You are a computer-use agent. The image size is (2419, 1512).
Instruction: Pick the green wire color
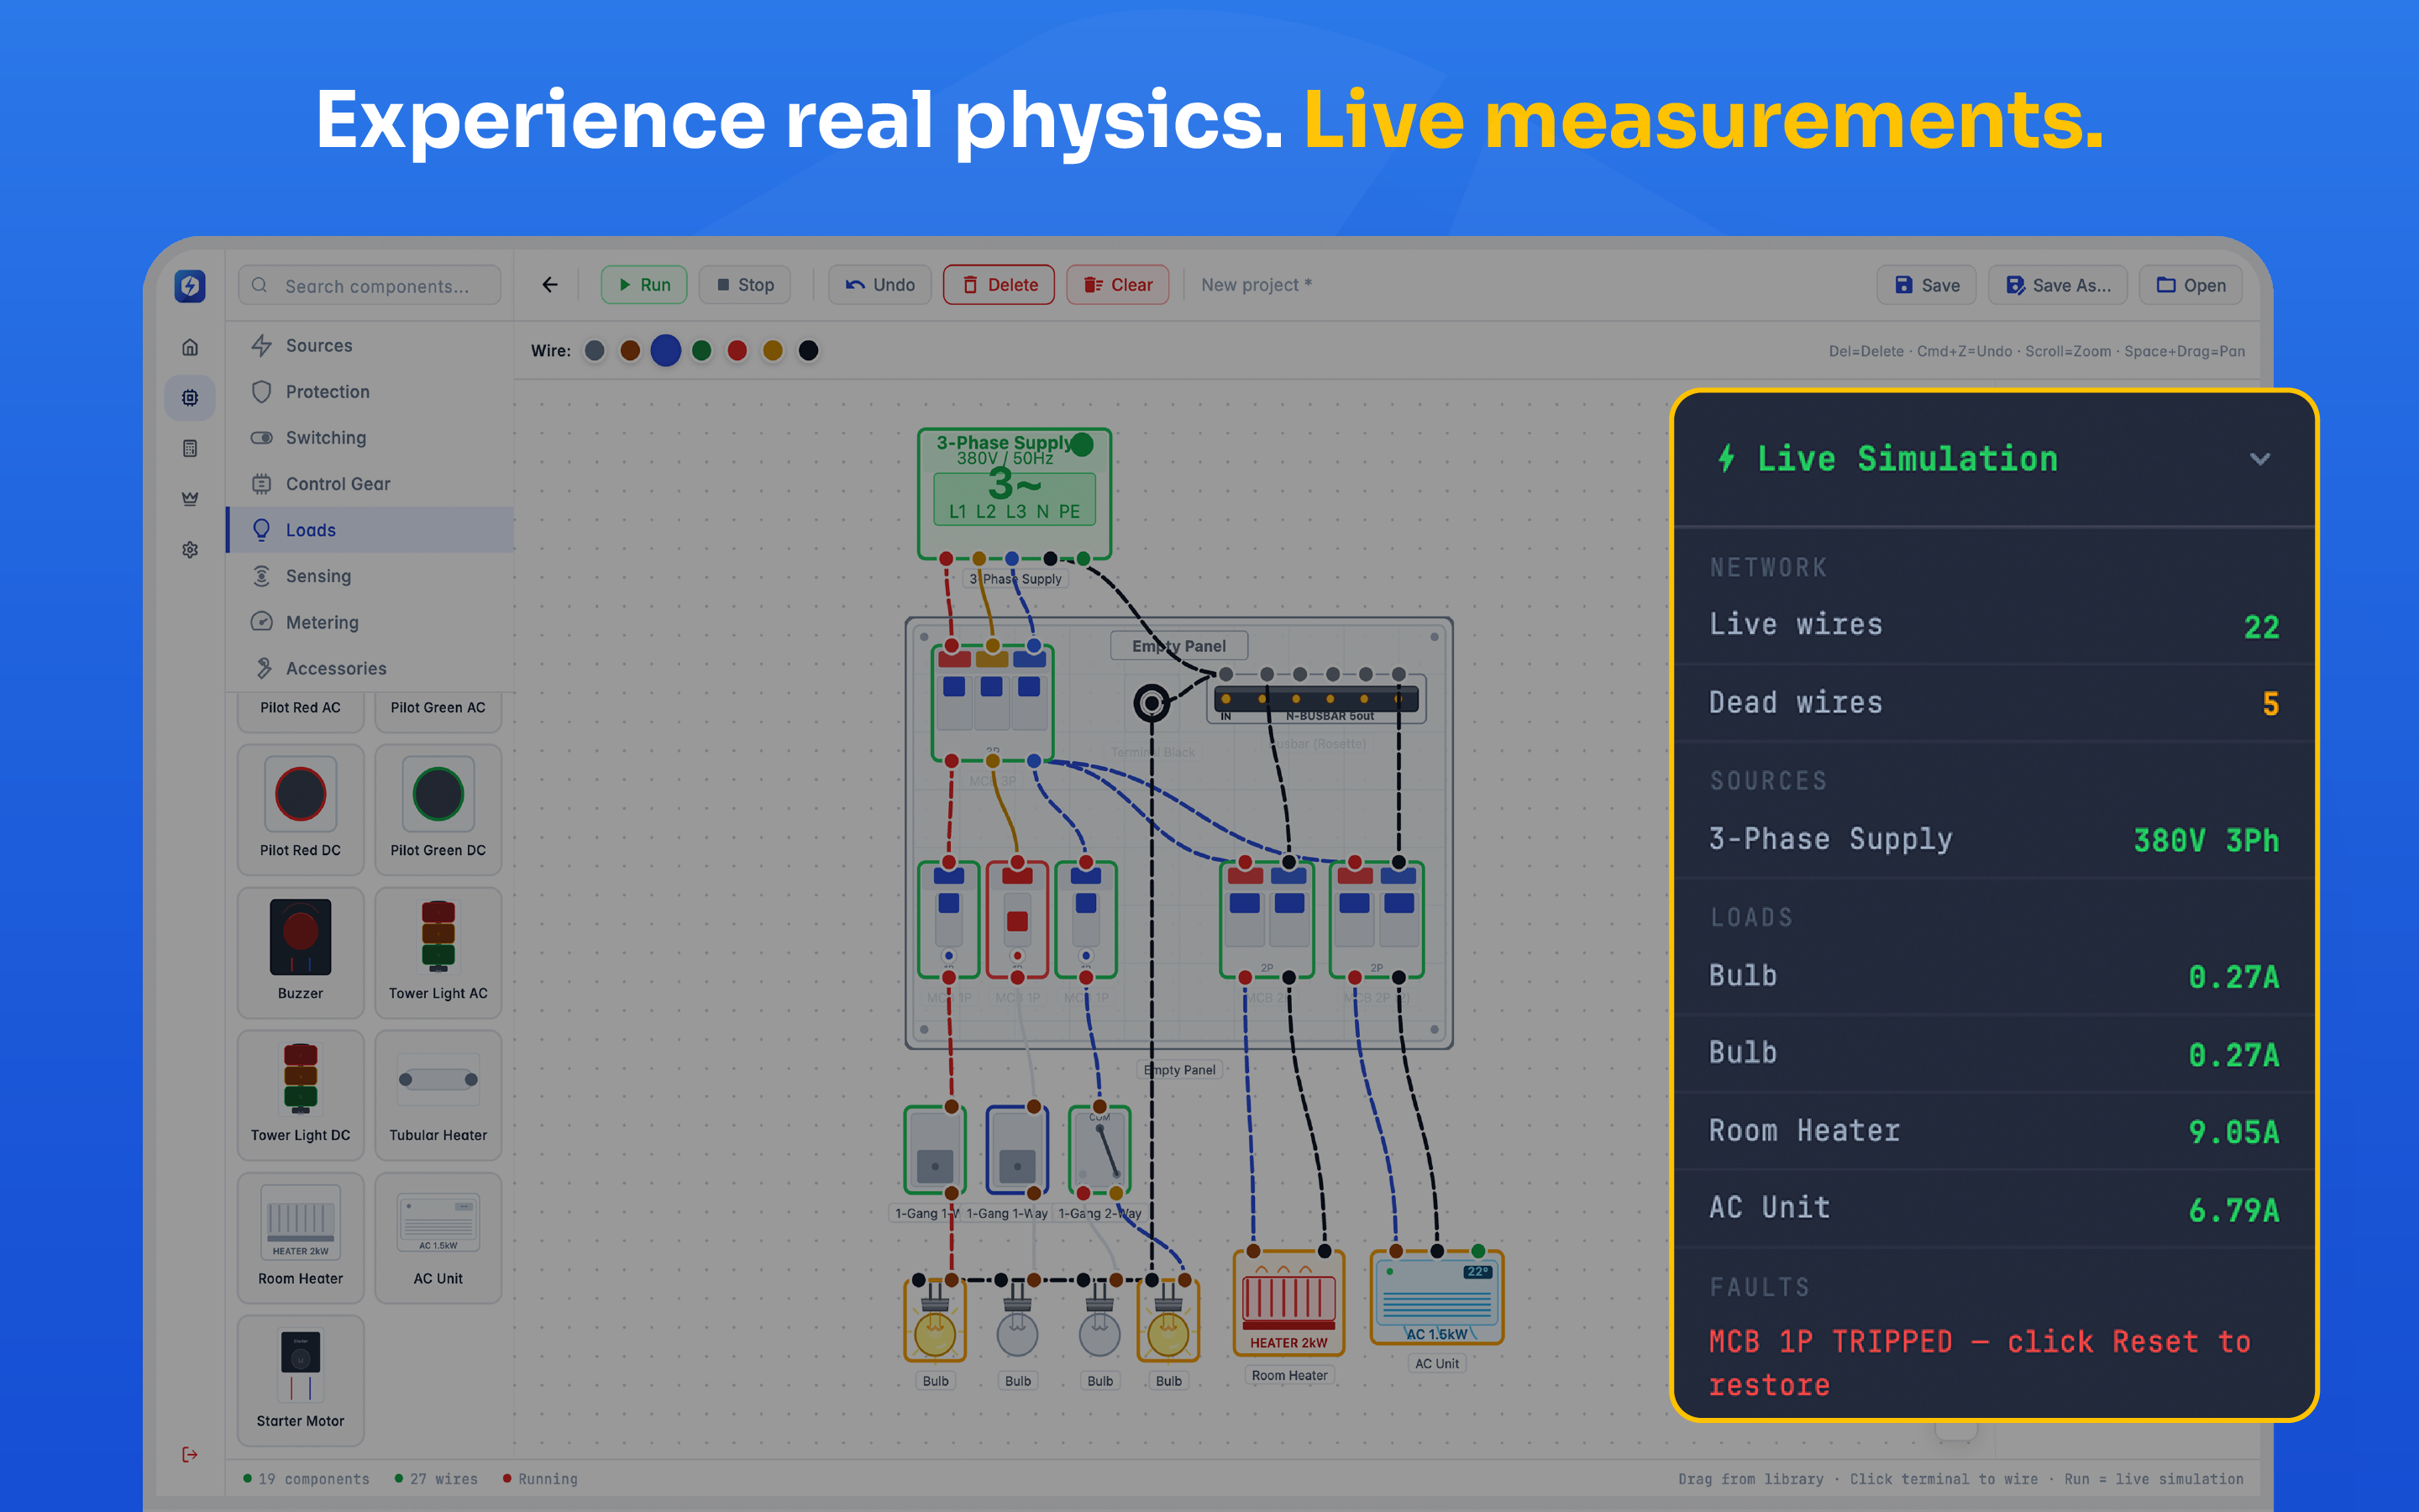[x=701, y=351]
